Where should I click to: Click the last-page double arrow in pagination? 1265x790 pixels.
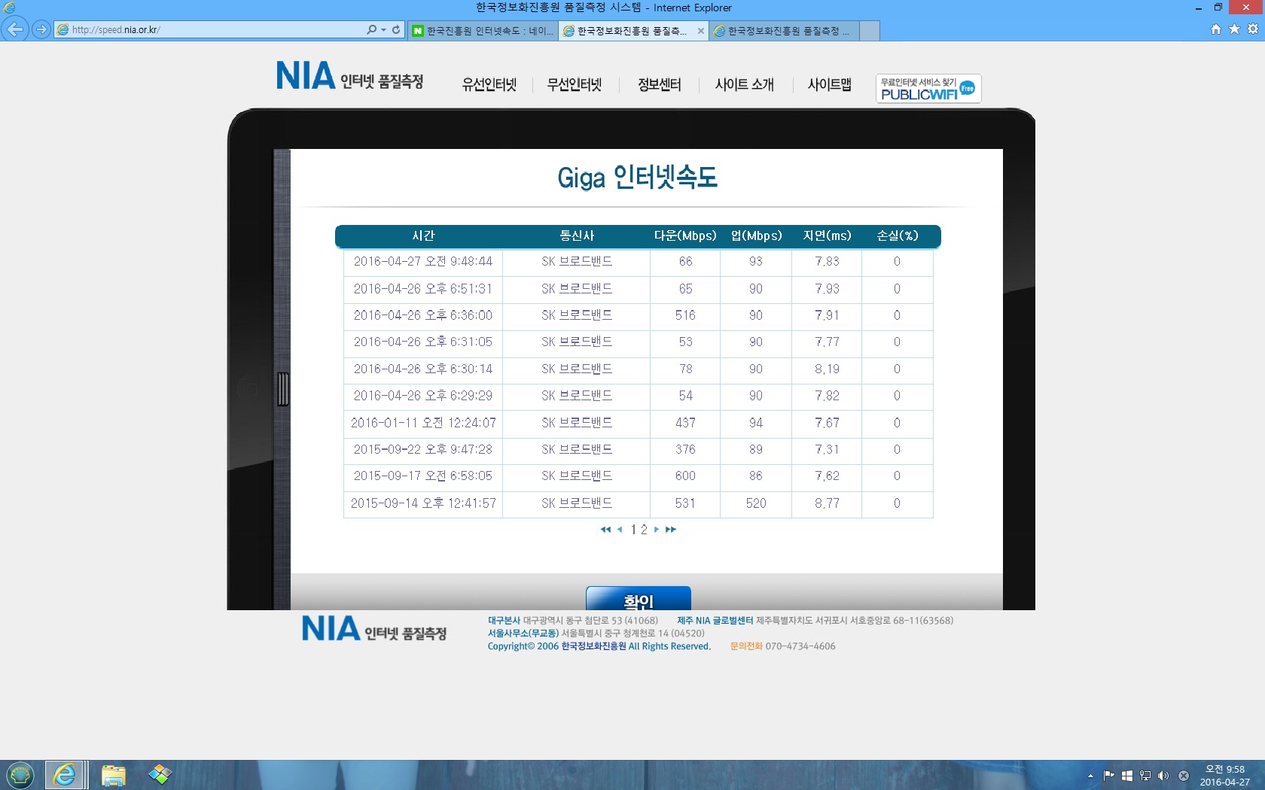[x=671, y=530]
